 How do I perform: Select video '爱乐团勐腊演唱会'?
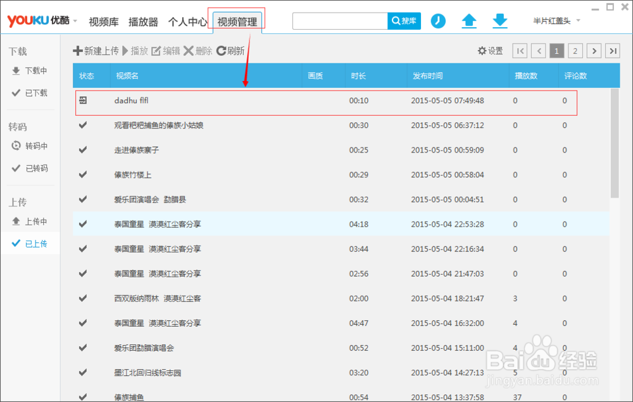click(x=144, y=348)
